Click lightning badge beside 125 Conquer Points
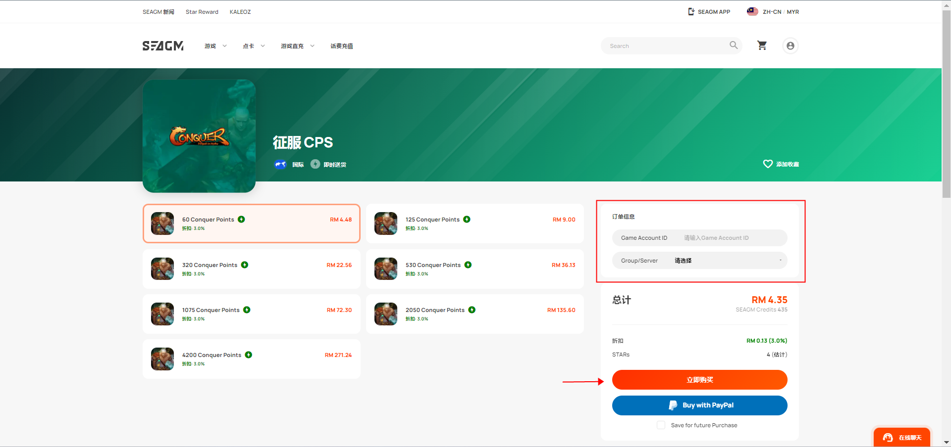Image resolution: width=951 pixels, height=447 pixels. point(467,219)
